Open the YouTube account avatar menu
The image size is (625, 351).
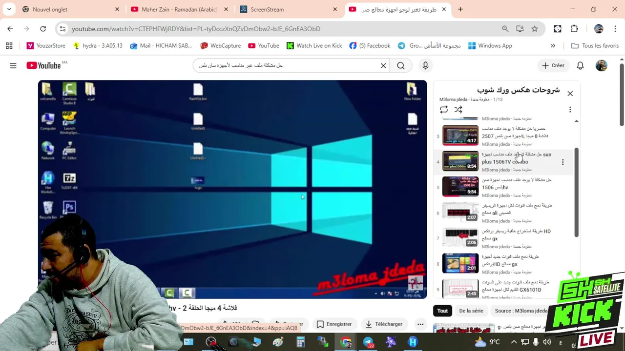601,65
